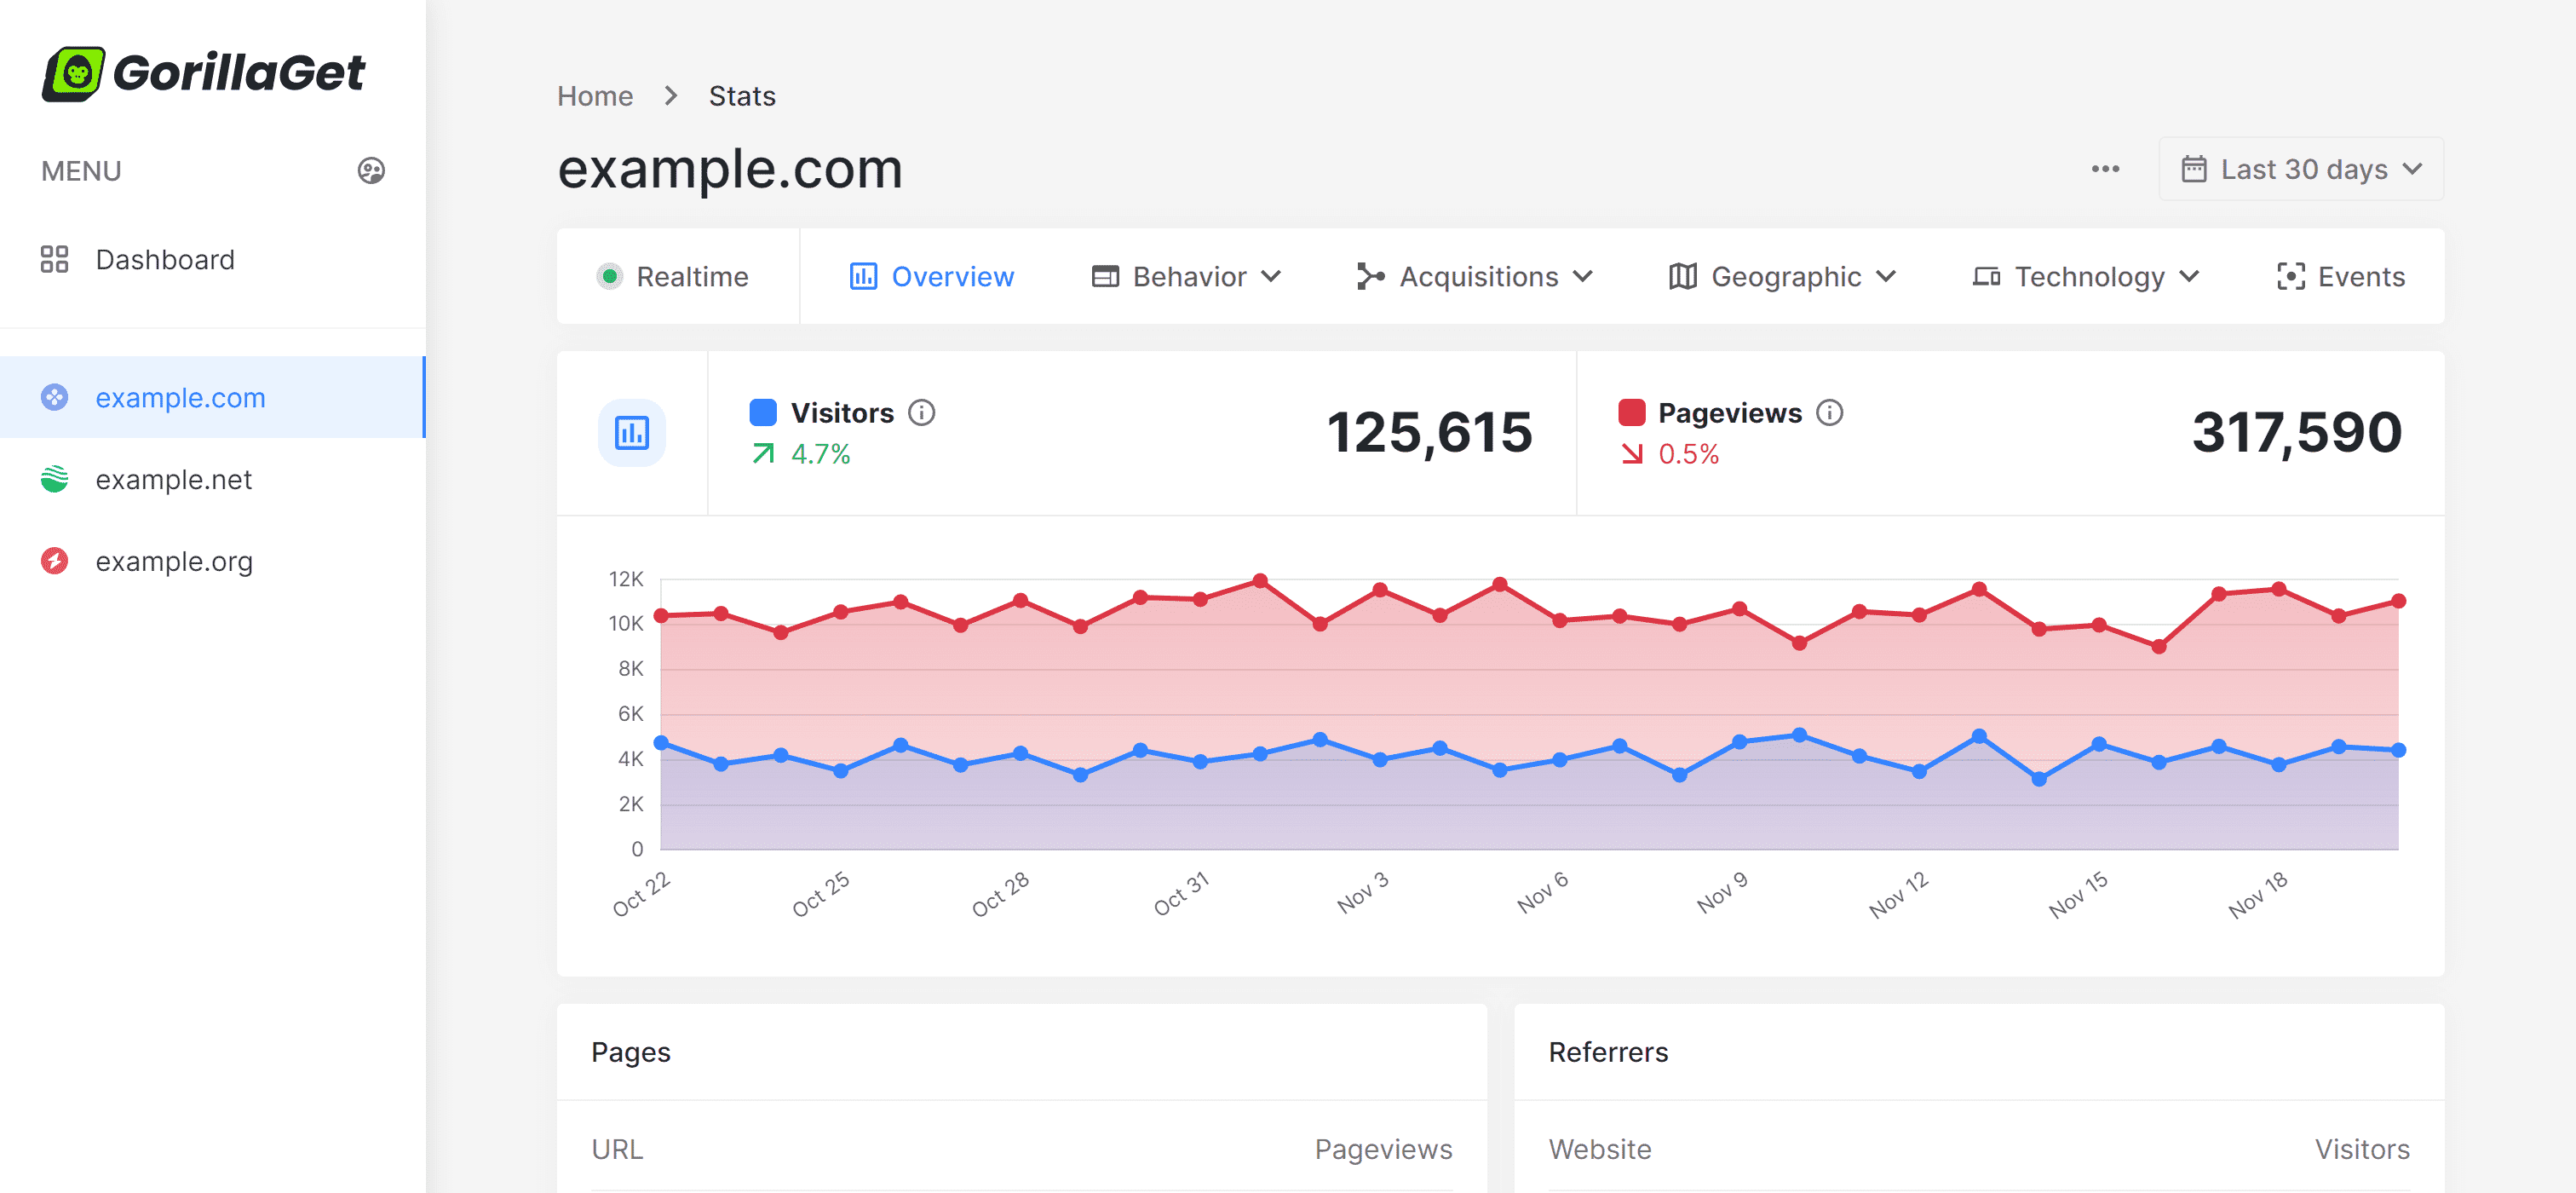Click the Visitors metric label
Screen dimensions: 2576x1193
point(842,412)
